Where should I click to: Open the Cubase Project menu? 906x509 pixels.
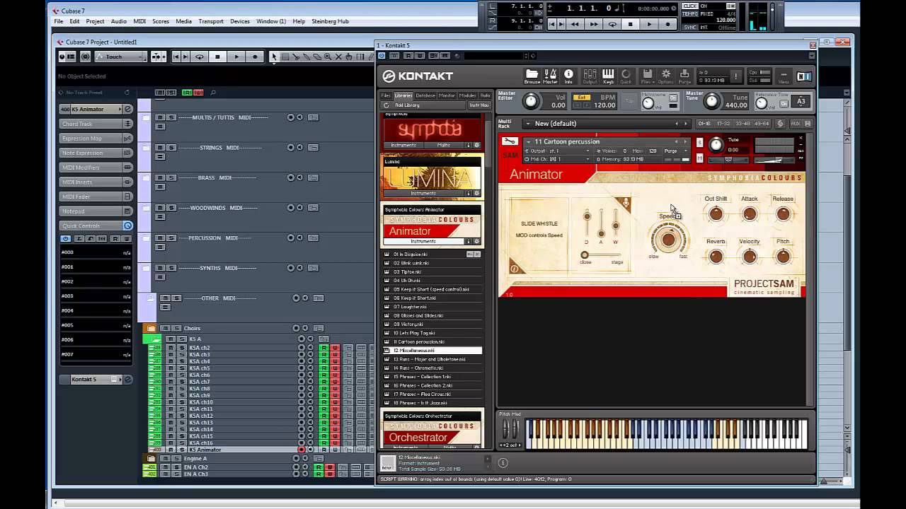[95, 21]
